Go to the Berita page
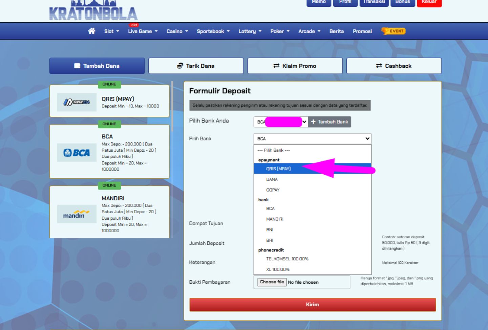 337,31
